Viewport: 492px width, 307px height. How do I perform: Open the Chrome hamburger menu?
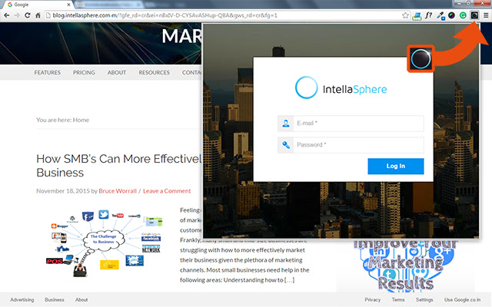click(x=486, y=15)
